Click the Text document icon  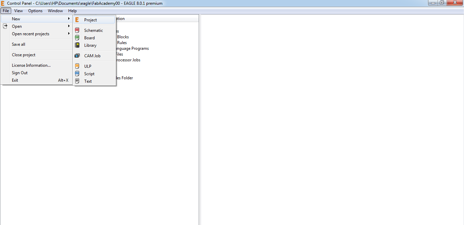tap(77, 81)
